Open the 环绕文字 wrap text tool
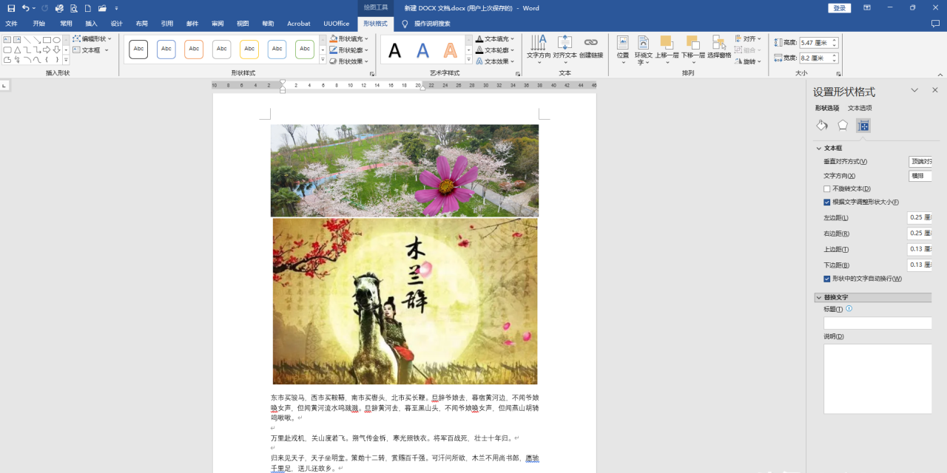Image resolution: width=947 pixels, height=473 pixels. click(x=643, y=50)
